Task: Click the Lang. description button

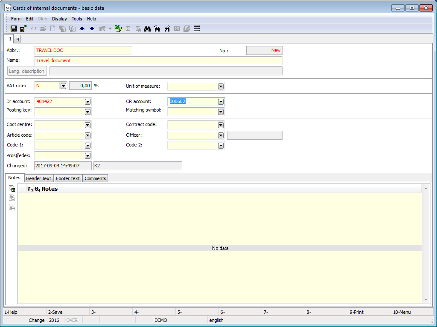Action: [26, 71]
